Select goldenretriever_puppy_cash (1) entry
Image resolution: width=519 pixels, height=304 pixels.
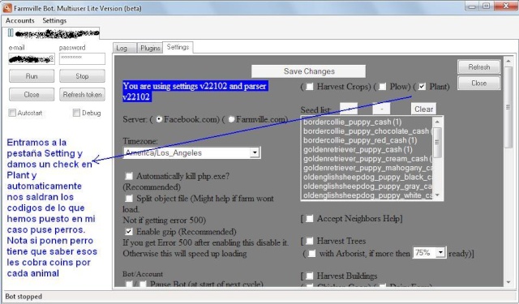[358, 150]
